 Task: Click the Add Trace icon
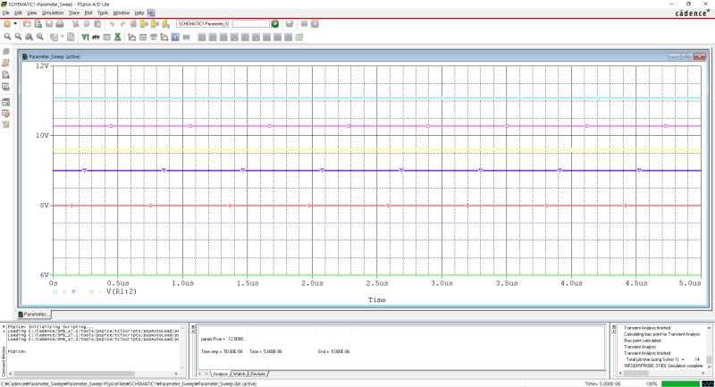pos(131,37)
